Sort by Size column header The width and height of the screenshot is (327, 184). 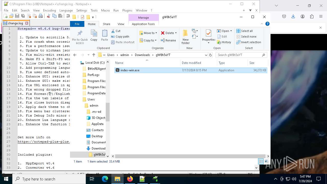258,63
